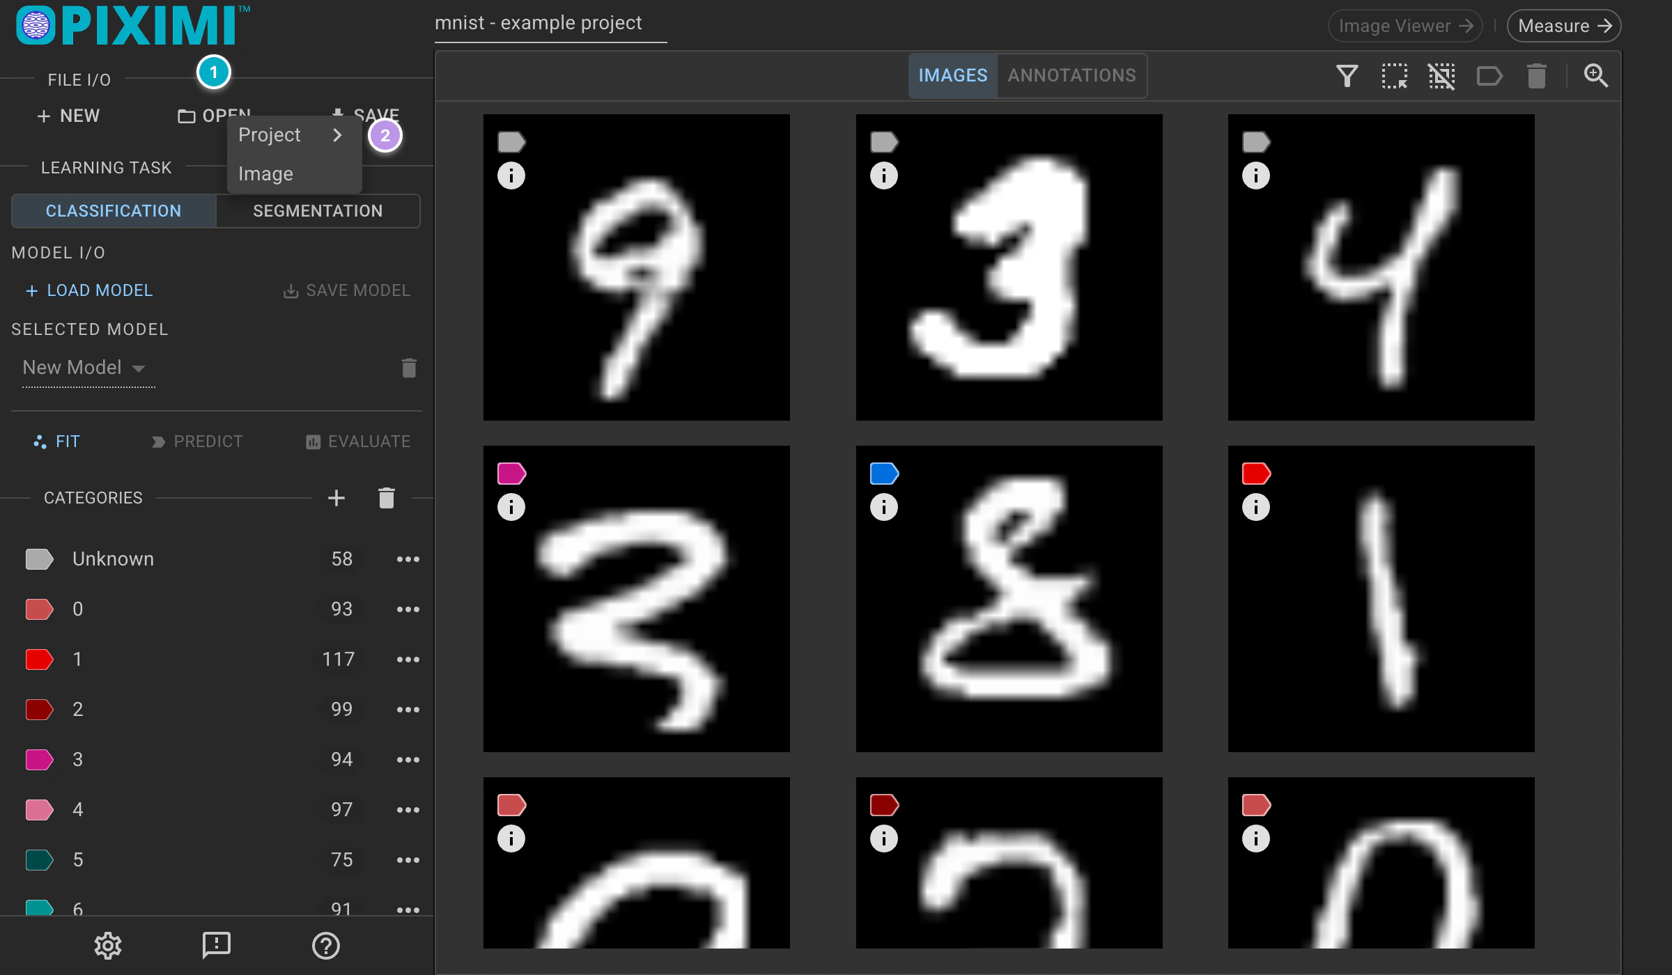Image resolution: width=1672 pixels, height=975 pixels.
Task: Click the deselect all images icon
Action: click(x=1441, y=75)
